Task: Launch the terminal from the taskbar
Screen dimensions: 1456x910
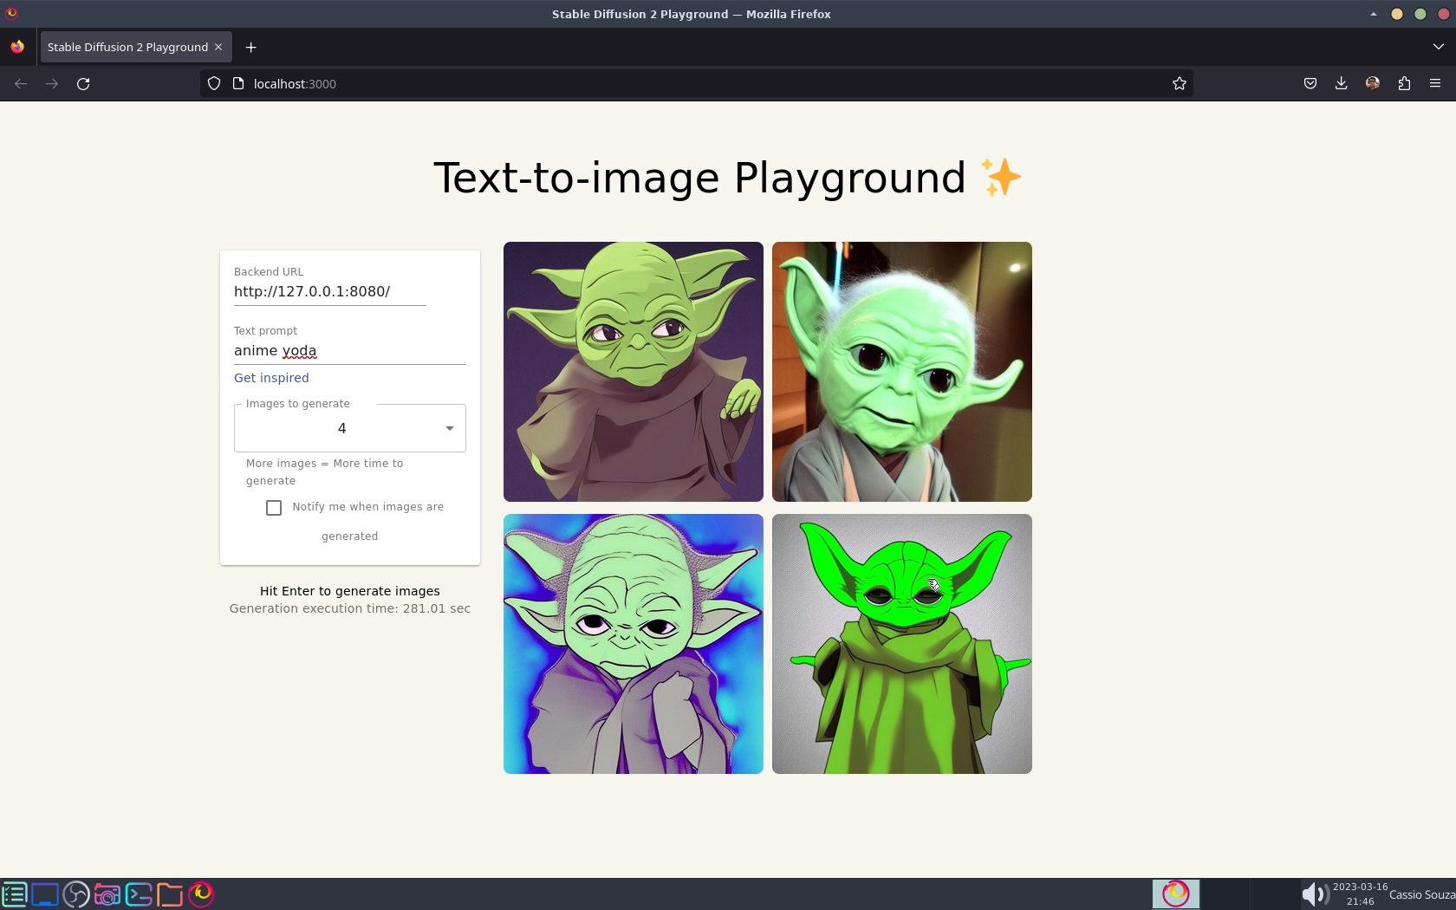Action: 139,894
